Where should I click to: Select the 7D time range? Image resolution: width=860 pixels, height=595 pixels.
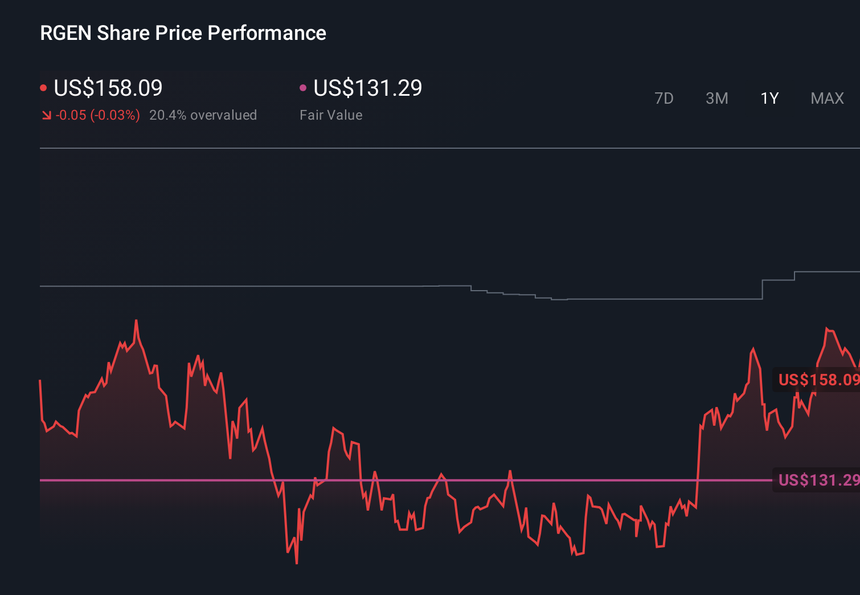[x=664, y=98]
